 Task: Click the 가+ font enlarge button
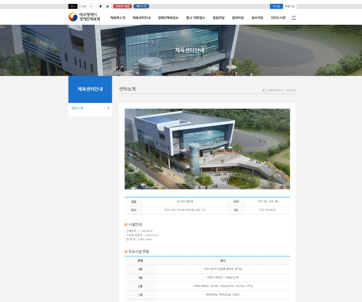72,7
